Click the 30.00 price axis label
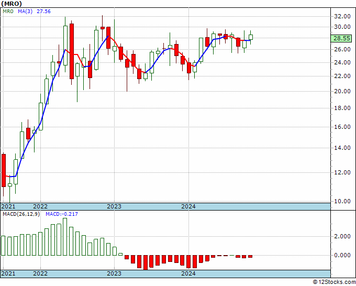Viewport: 356px width, 286px height. point(342,27)
